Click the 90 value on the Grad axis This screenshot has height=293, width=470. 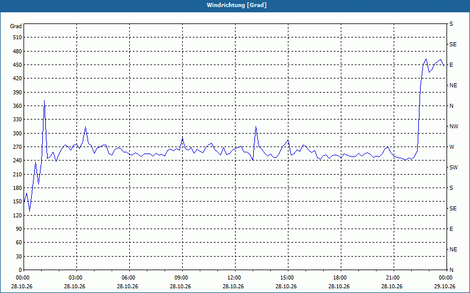18,229
